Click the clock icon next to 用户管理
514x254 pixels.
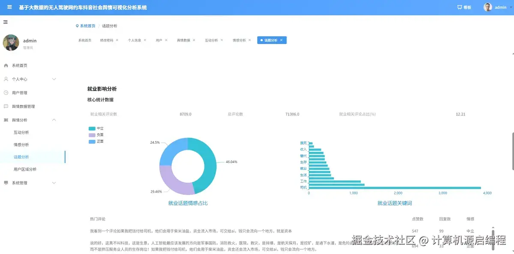pyautogui.click(x=6, y=92)
